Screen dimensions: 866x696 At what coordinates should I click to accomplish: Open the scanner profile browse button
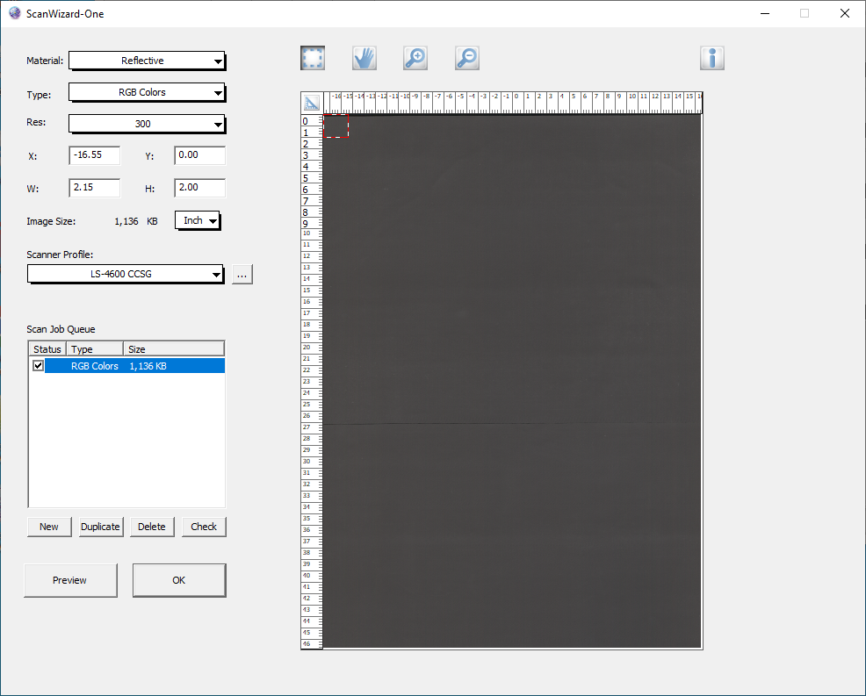pos(242,274)
